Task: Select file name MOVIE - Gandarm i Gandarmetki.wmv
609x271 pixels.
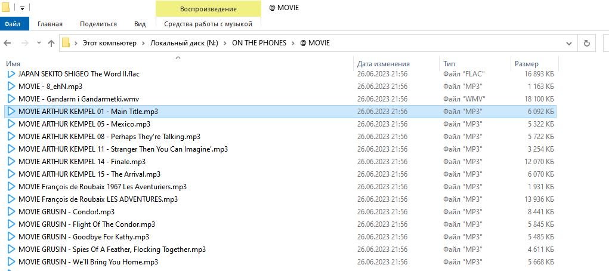Action: (79, 98)
